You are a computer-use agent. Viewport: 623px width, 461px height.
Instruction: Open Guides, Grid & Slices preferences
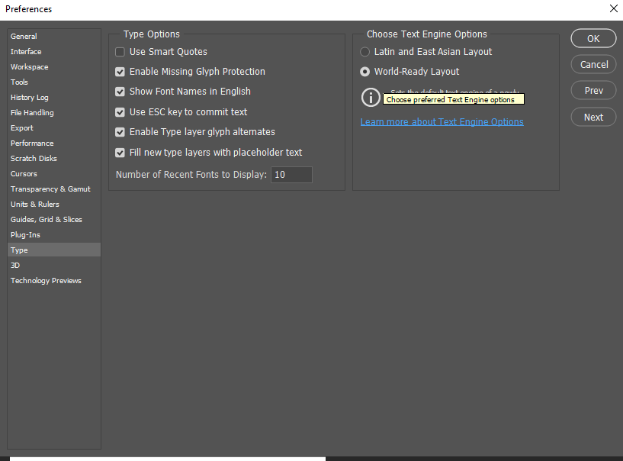point(54,220)
